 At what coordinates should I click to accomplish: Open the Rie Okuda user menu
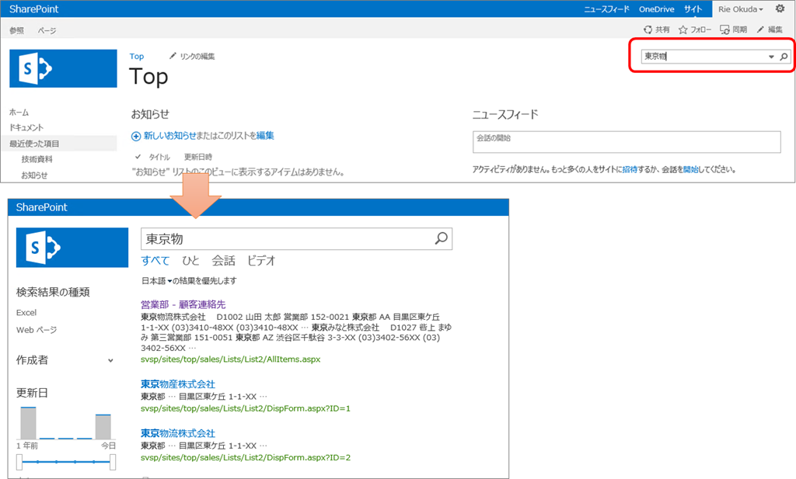point(740,9)
